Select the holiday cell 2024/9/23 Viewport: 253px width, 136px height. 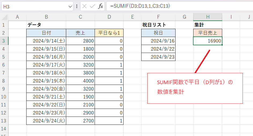coord(158,57)
